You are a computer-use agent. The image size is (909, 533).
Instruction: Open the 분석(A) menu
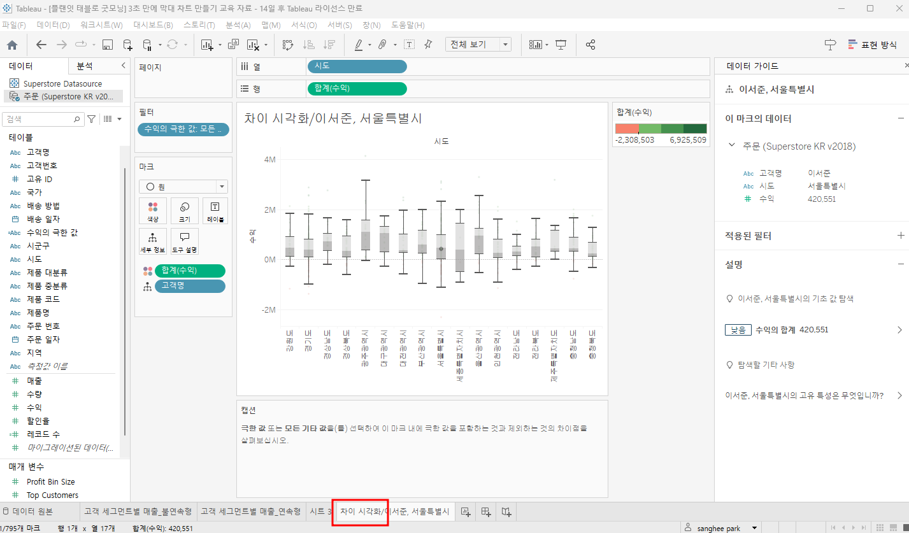[x=238, y=25]
